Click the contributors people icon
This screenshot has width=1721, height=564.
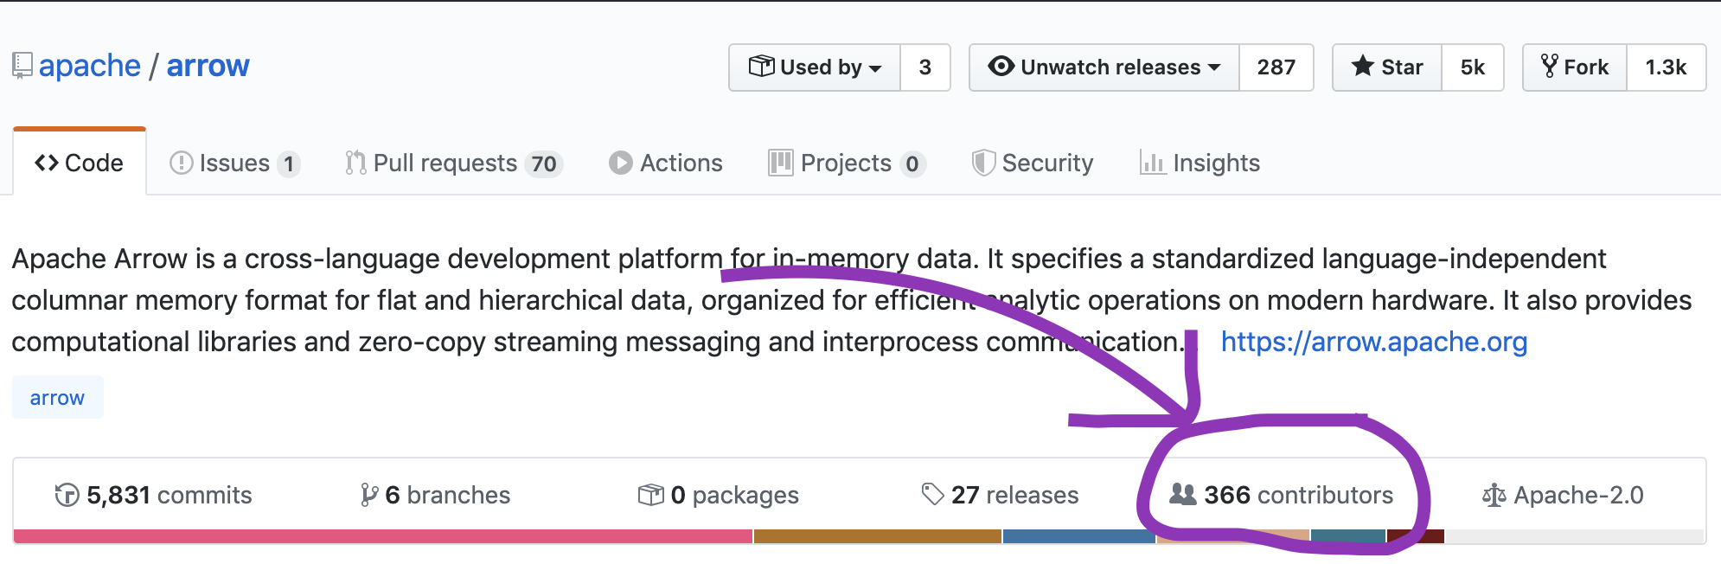(1182, 495)
